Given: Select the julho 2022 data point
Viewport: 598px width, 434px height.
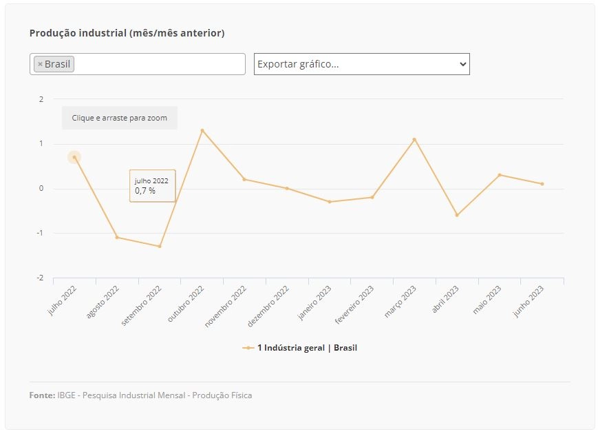Looking at the screenshot, I should (74, 157).
